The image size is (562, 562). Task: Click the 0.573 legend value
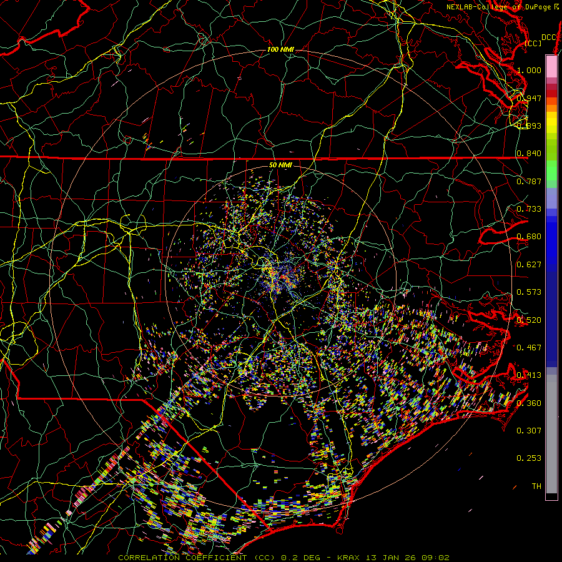tap(529, 292)
